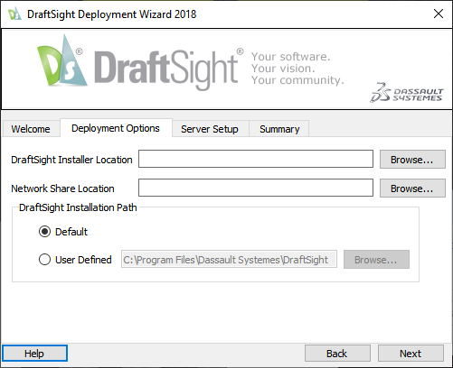Screen dimensions: 453x368
Task: Open the Server Setup tab
Action: tap(210, 129)
